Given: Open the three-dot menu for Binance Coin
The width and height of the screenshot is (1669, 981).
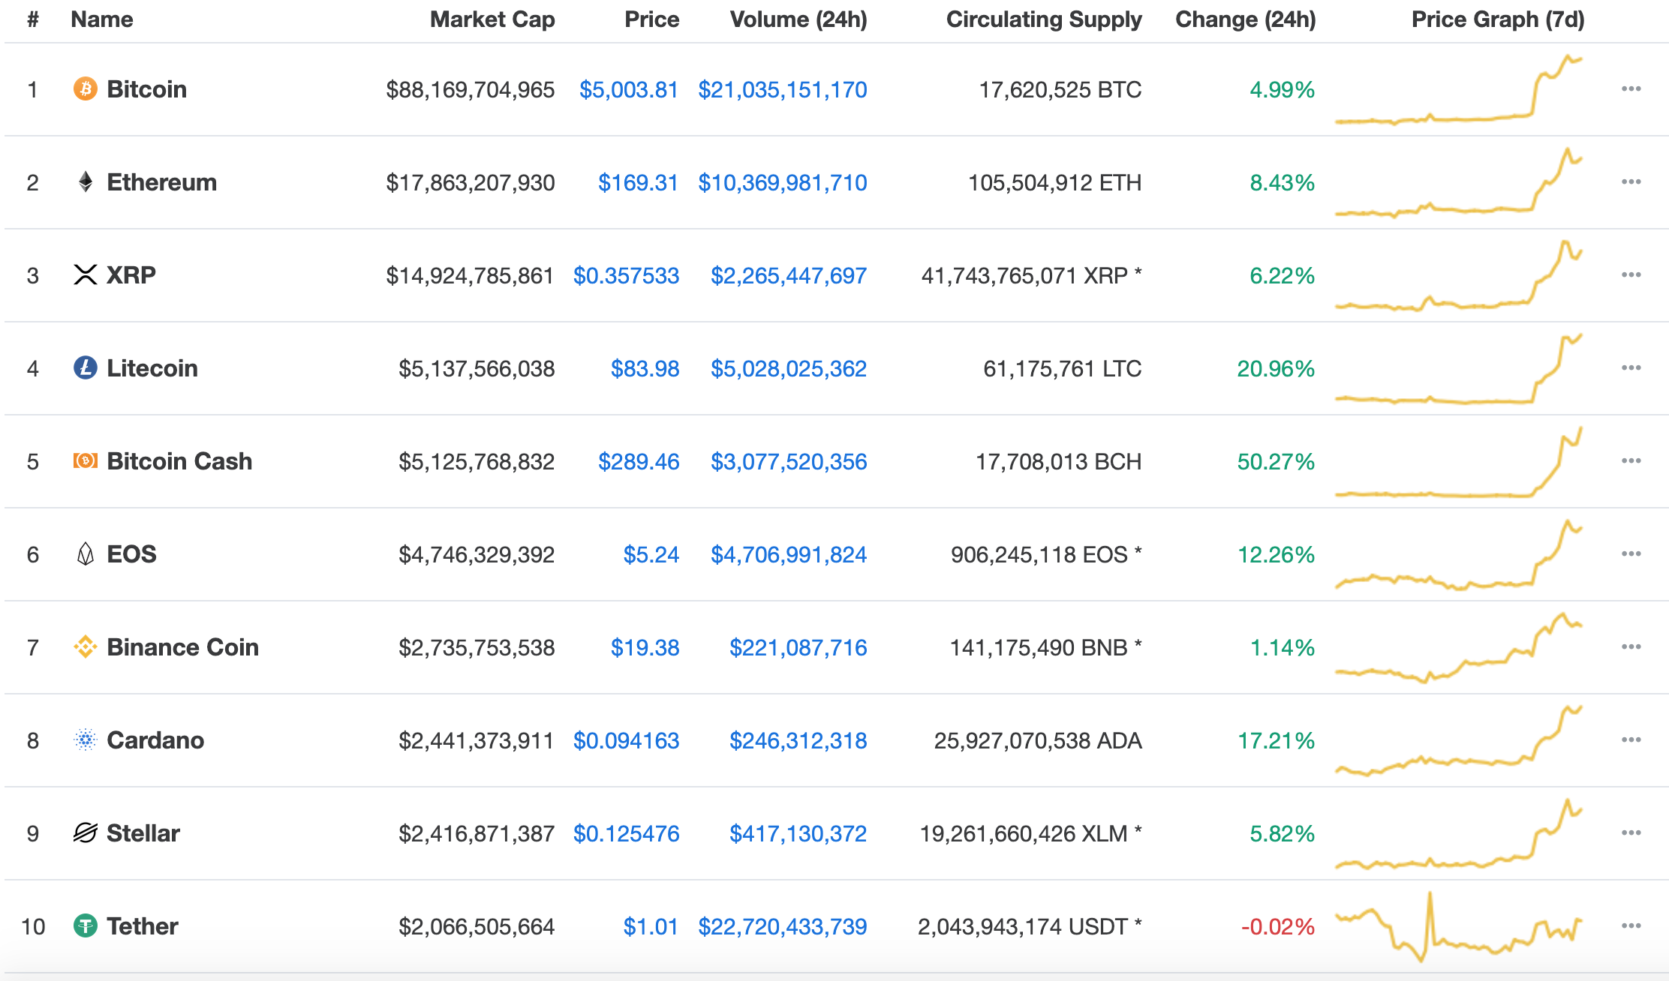Looking at the screenshot, I should point(1631,646).
